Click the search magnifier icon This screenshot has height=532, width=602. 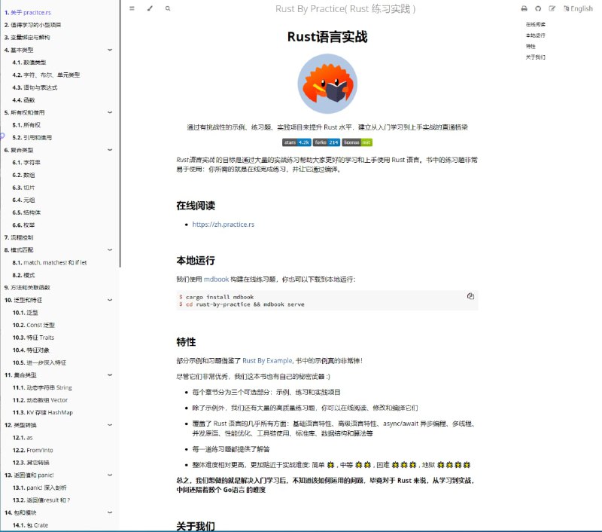[x=168, y=8]
